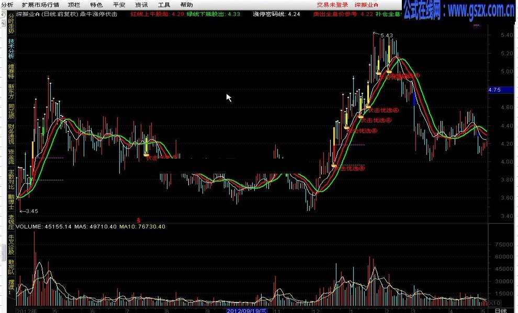Click the blue 4.75 price tag on axis
The image size is (518, 313).
(x=501, y=90)
